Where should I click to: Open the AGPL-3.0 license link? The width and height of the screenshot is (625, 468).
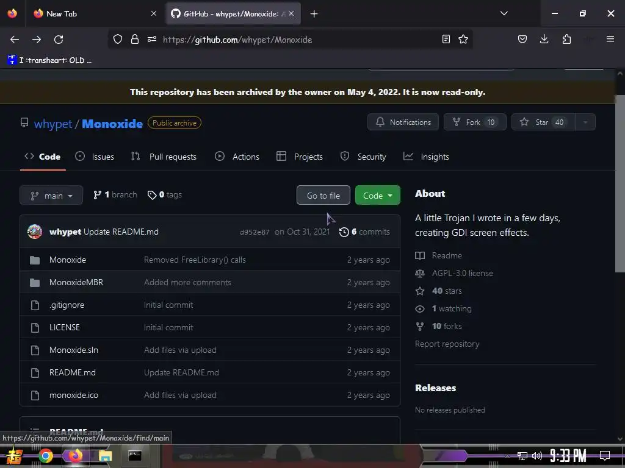click(454, 273)
